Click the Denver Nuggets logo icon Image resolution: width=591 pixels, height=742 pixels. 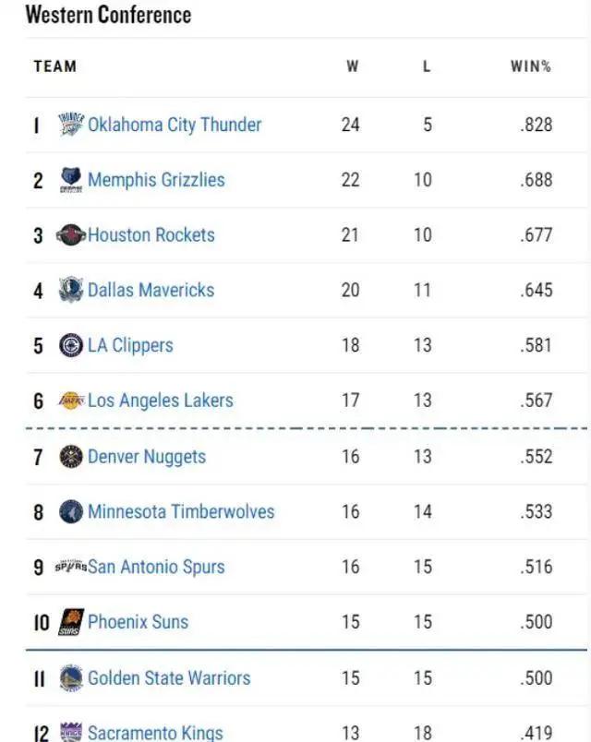pos(71,456)
